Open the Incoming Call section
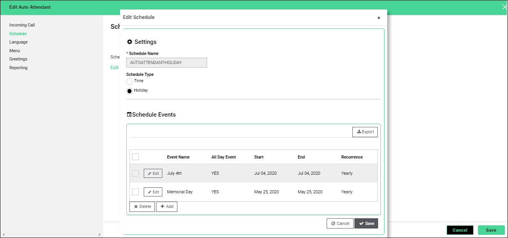Viewport: 508px width, 238px height. tap(22, 25)
